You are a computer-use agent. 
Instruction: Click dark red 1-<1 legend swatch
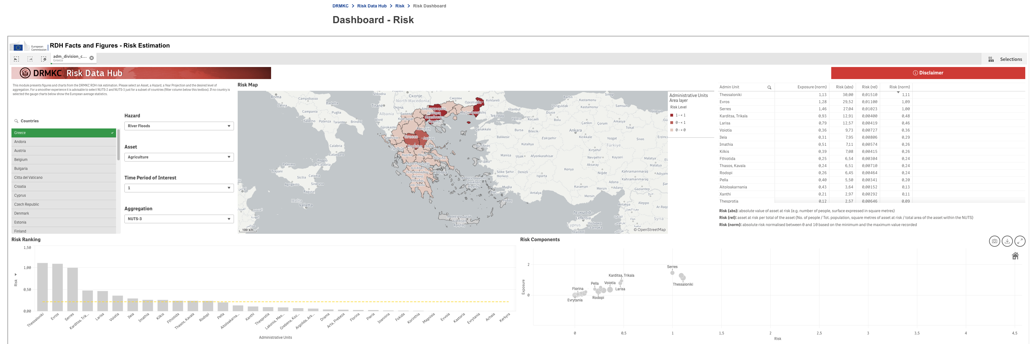[672, 115]
